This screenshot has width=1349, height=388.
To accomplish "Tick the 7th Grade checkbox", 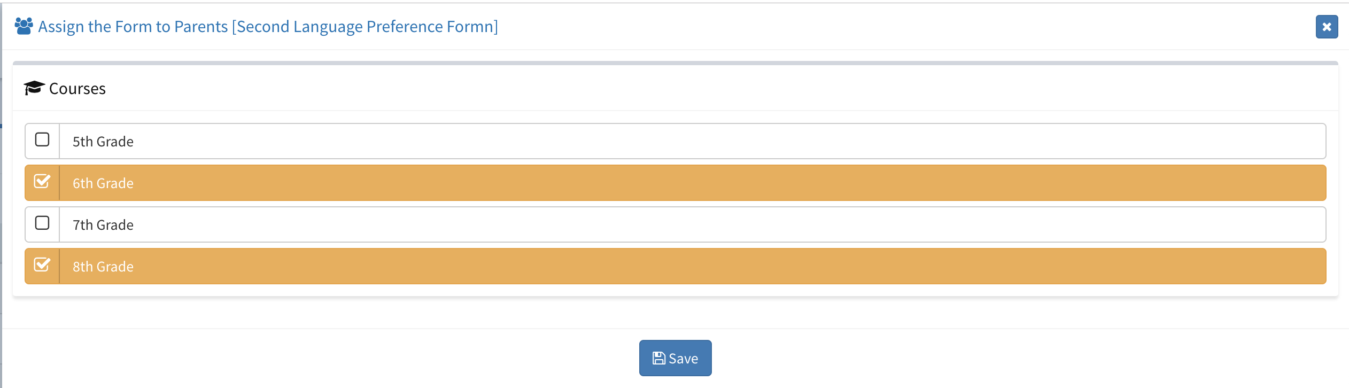I will (x=42, y=223).
